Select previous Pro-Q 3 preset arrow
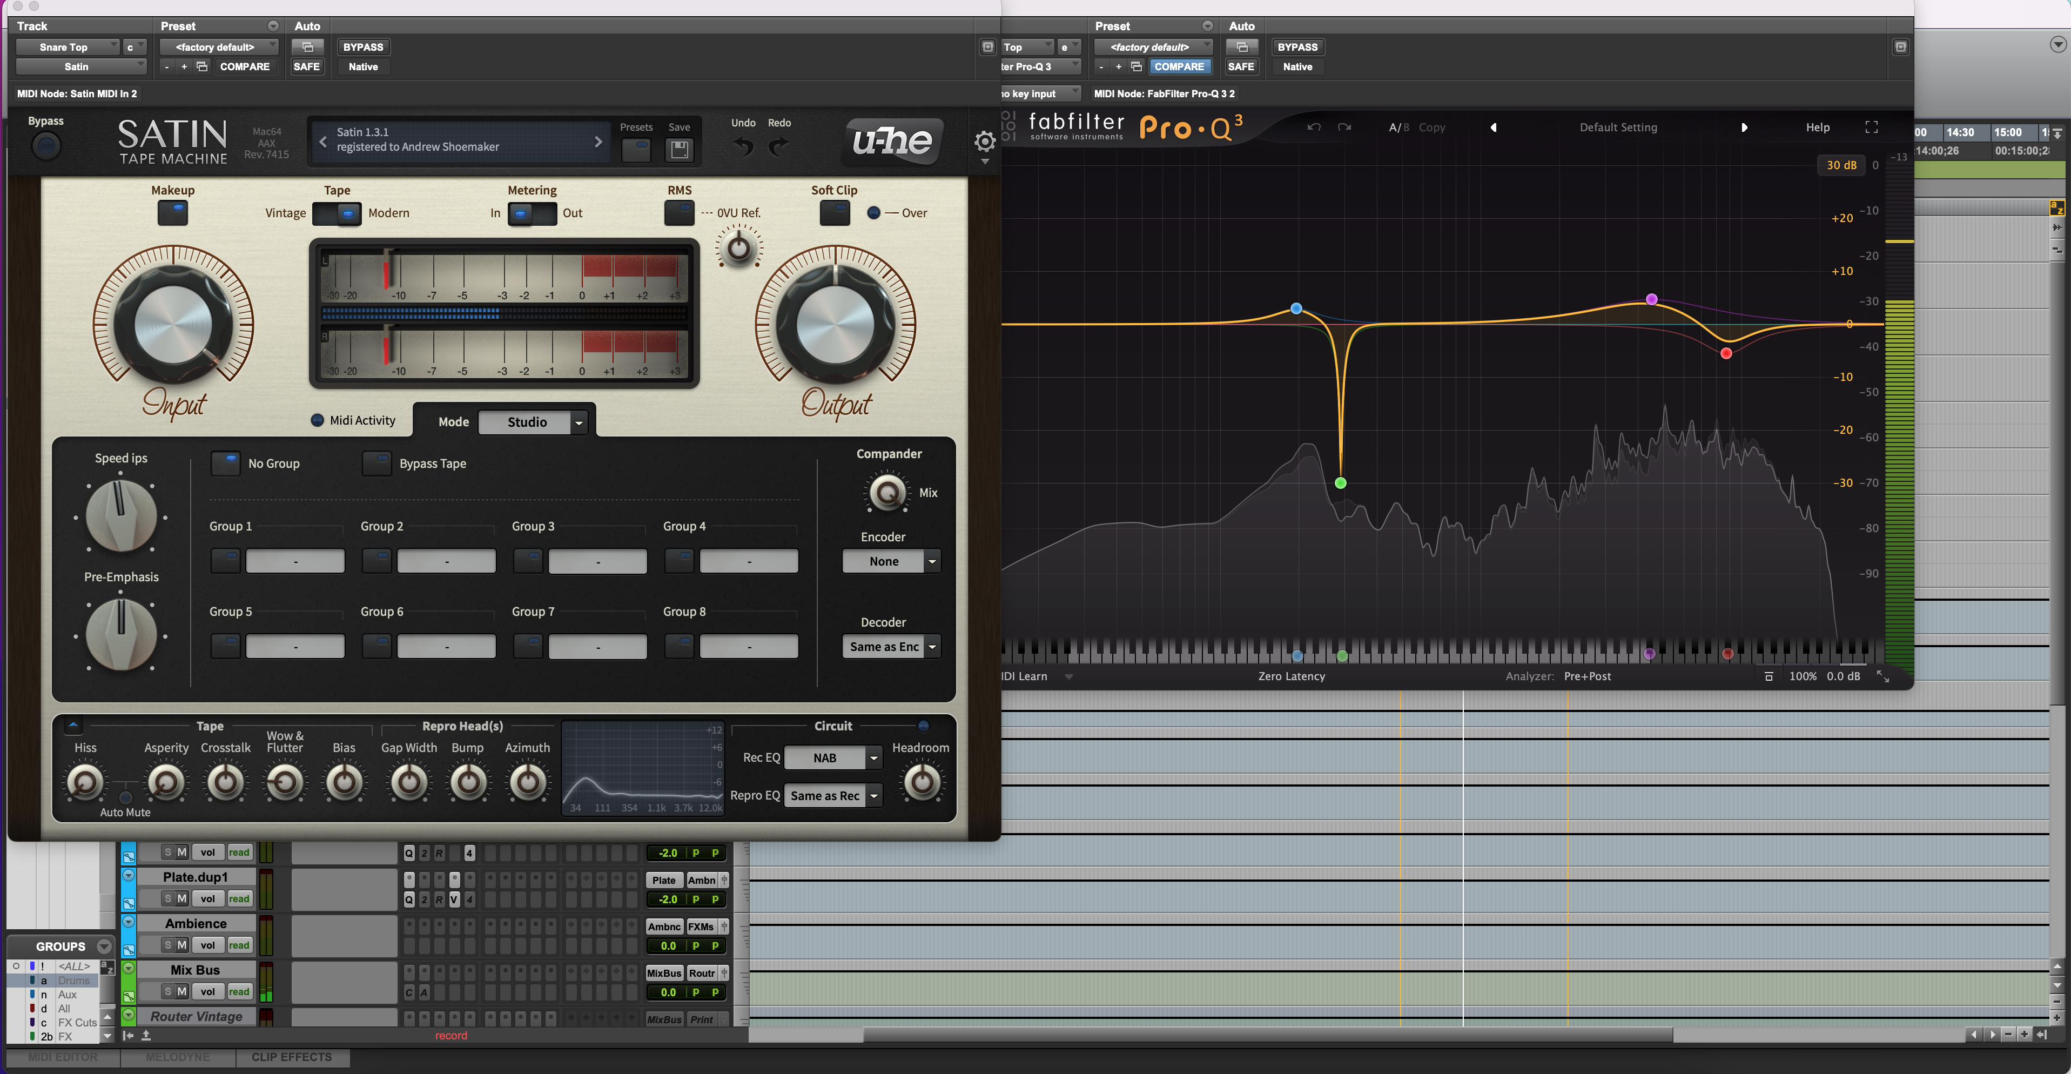This screenshot has width=2071, height=1074. pos(1493,127)
